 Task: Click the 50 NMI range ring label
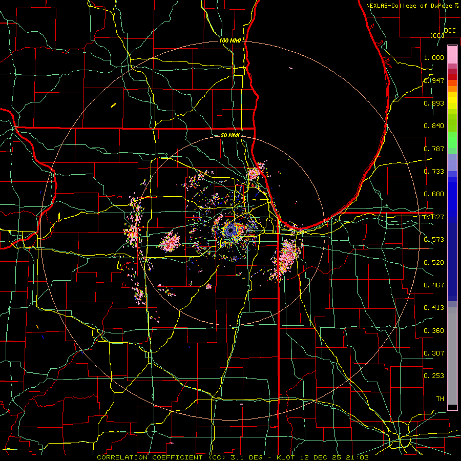(230, 135)
